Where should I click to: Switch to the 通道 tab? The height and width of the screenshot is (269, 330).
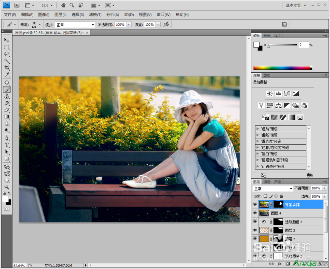[267, 182]
